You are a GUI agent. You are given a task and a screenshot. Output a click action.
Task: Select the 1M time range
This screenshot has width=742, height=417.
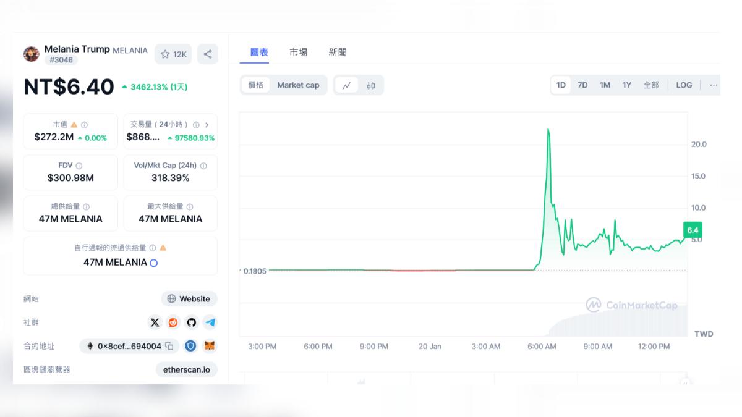605,85
